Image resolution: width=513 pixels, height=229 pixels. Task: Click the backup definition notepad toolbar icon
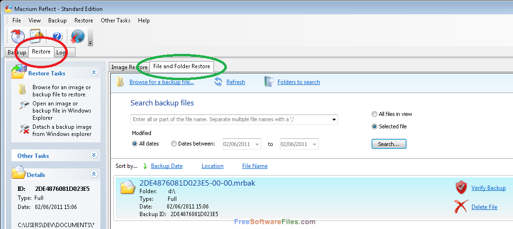[37, 36]
